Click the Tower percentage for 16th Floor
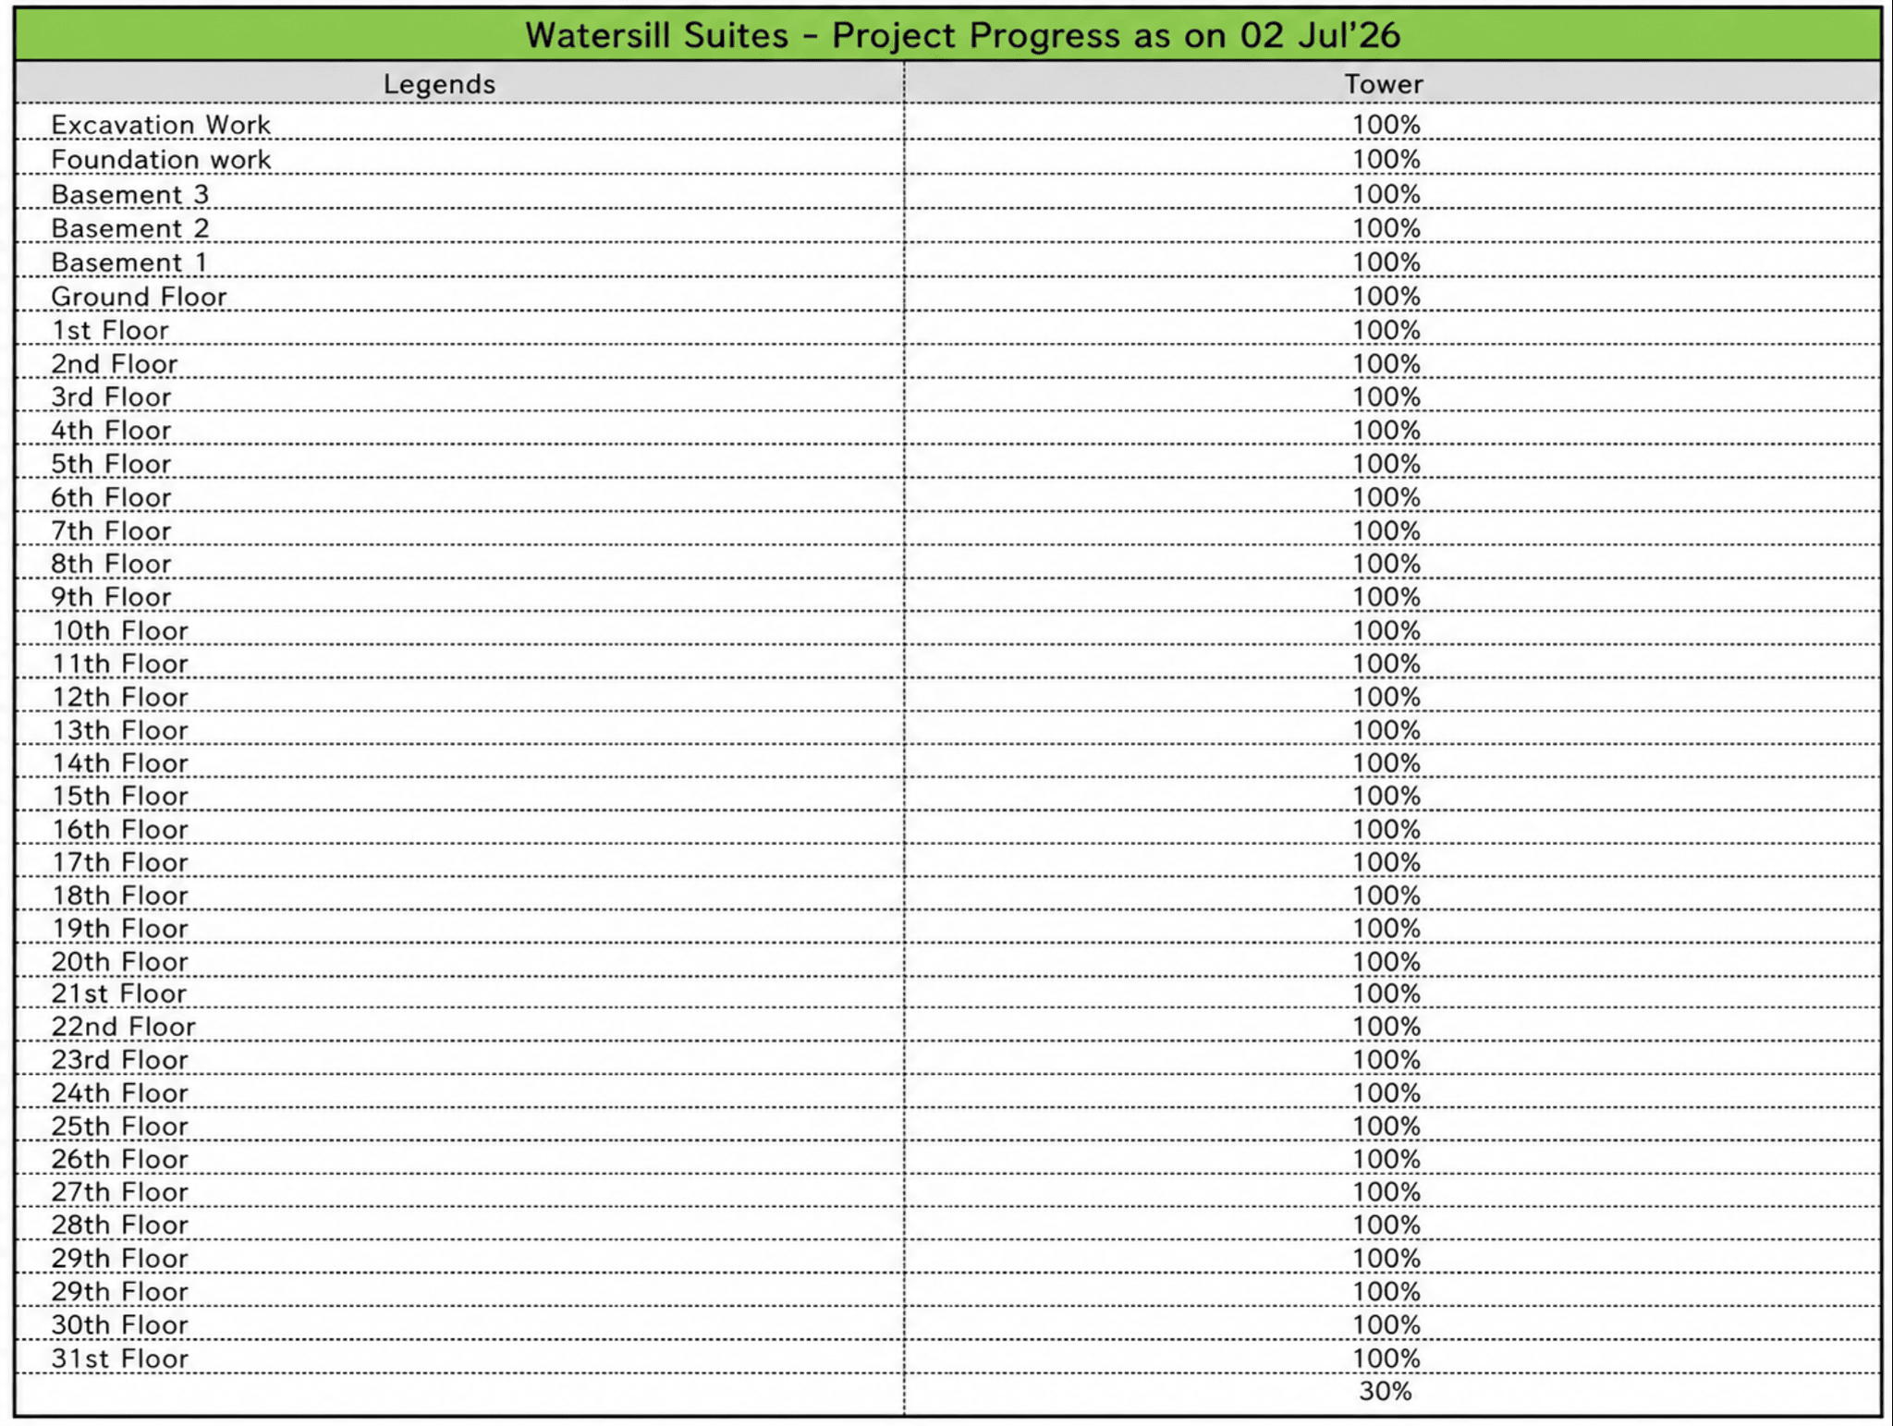The width and height of the screenshot is (1893, 1426). tap(1386, 829)
